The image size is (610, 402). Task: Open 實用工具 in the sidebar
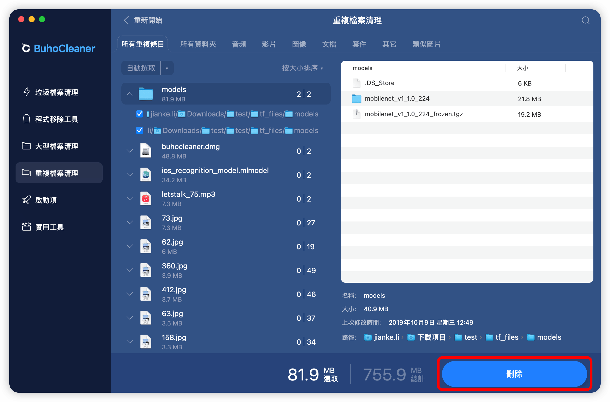click(59, 227)
